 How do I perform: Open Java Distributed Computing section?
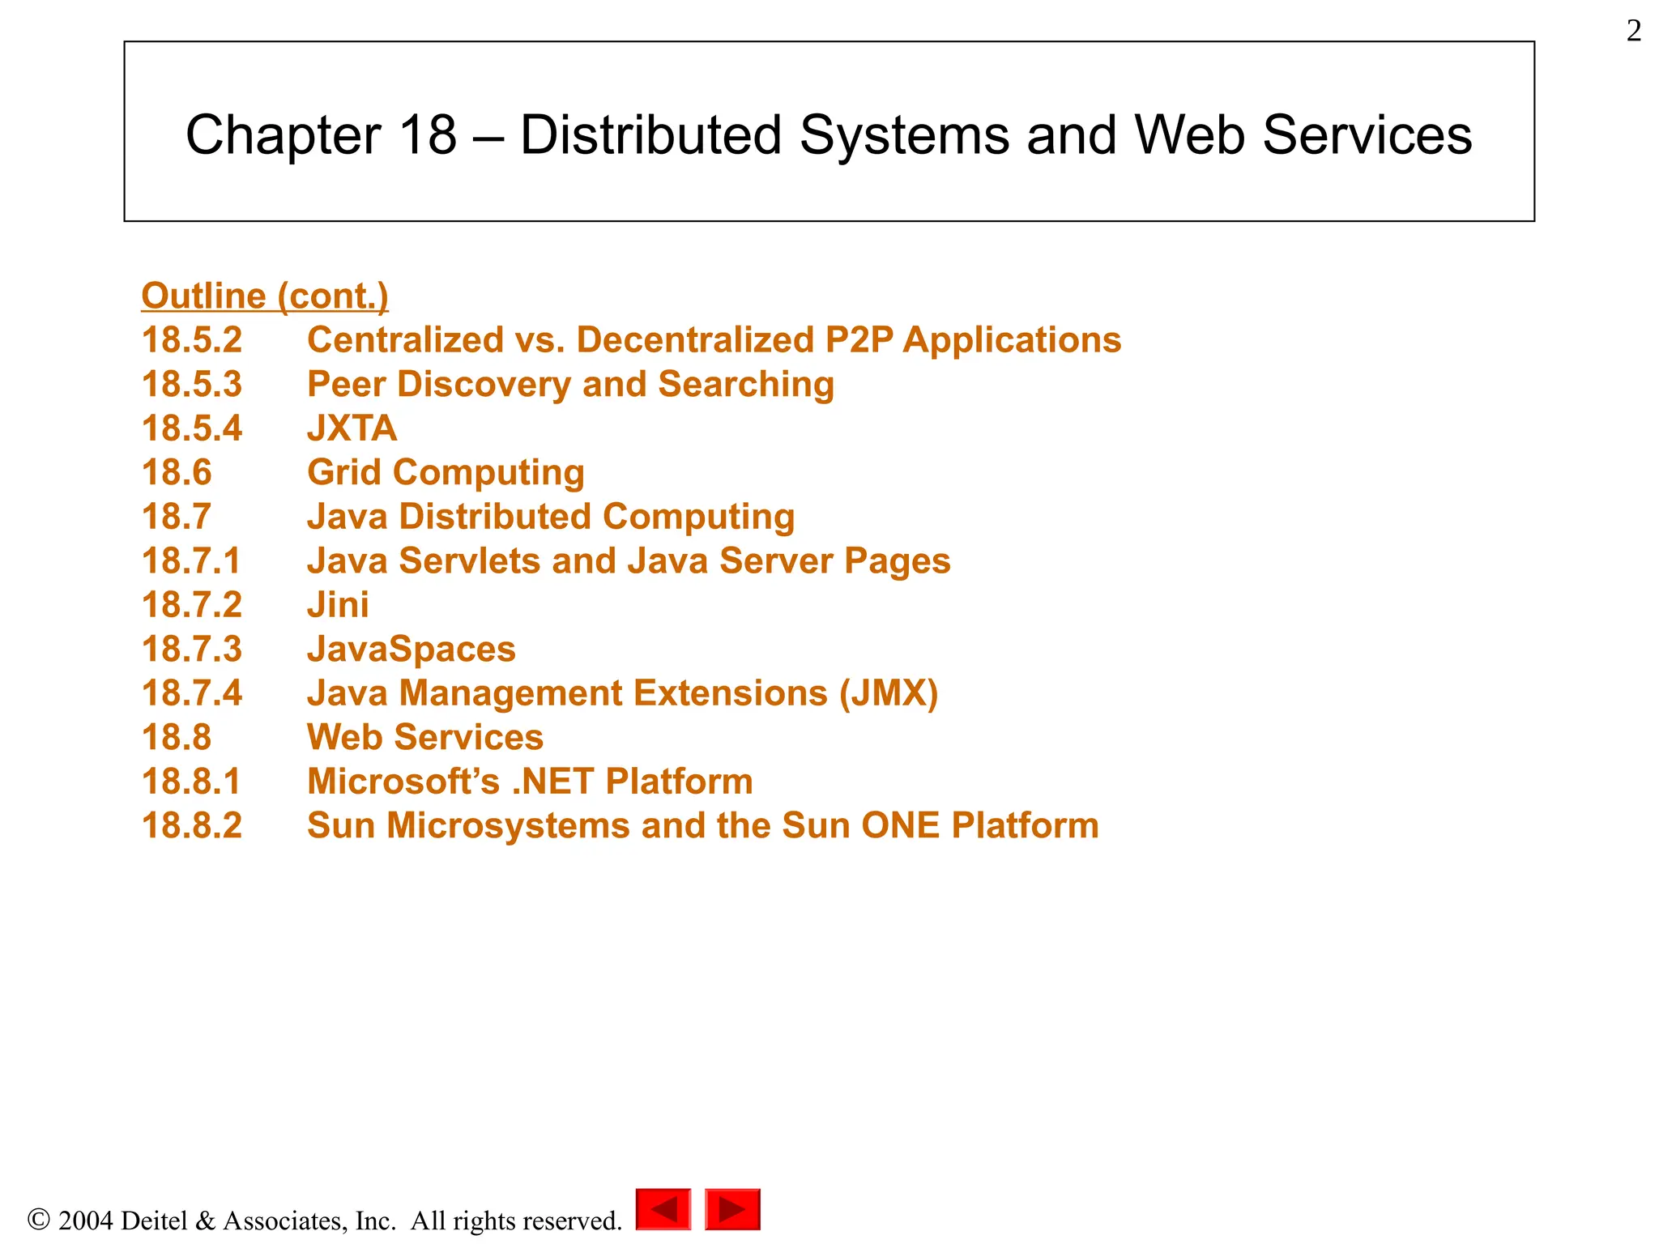(551, 517)
